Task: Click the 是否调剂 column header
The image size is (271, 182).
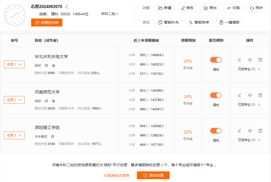Action: tap(216, 40)
